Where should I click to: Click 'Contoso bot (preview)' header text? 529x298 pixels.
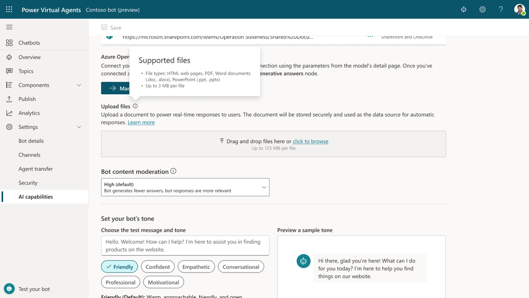(x=113, y=10)
